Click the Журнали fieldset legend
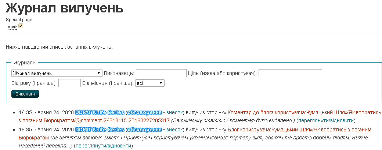This screenshot has width=382, height=150. [x=25, y=63]
